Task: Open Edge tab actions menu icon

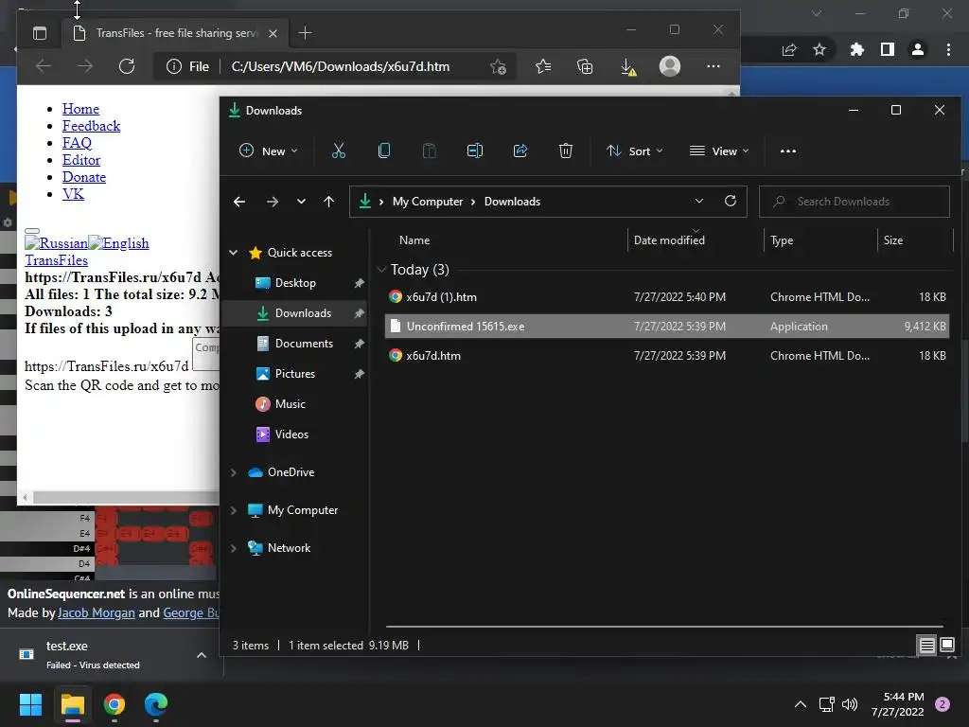Action: (x=40, y=33)
